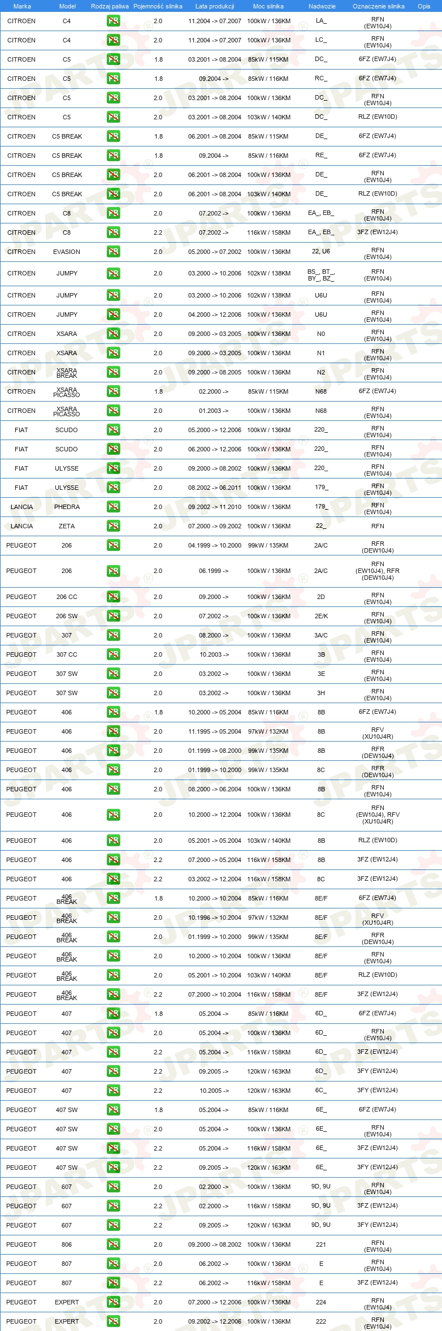Click the Lata produkcji column header
The image size is (442, 1331).
pos(215,6)
